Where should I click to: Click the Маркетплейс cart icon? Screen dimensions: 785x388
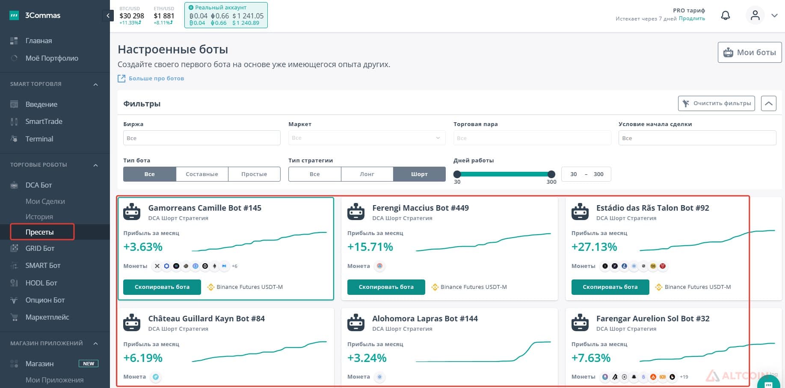point(14,317)
